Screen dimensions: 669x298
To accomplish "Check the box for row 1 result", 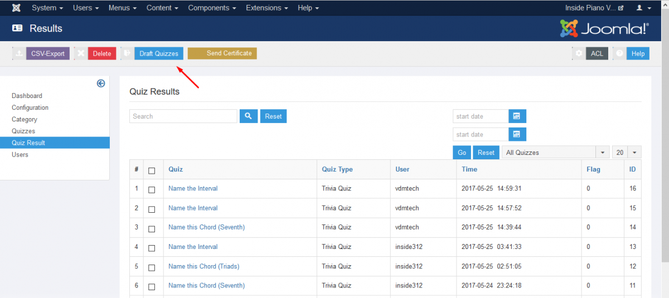I will (152, 189).
